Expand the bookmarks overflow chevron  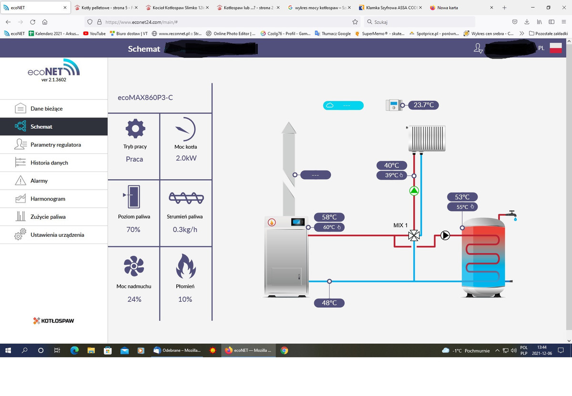[522, 33]
